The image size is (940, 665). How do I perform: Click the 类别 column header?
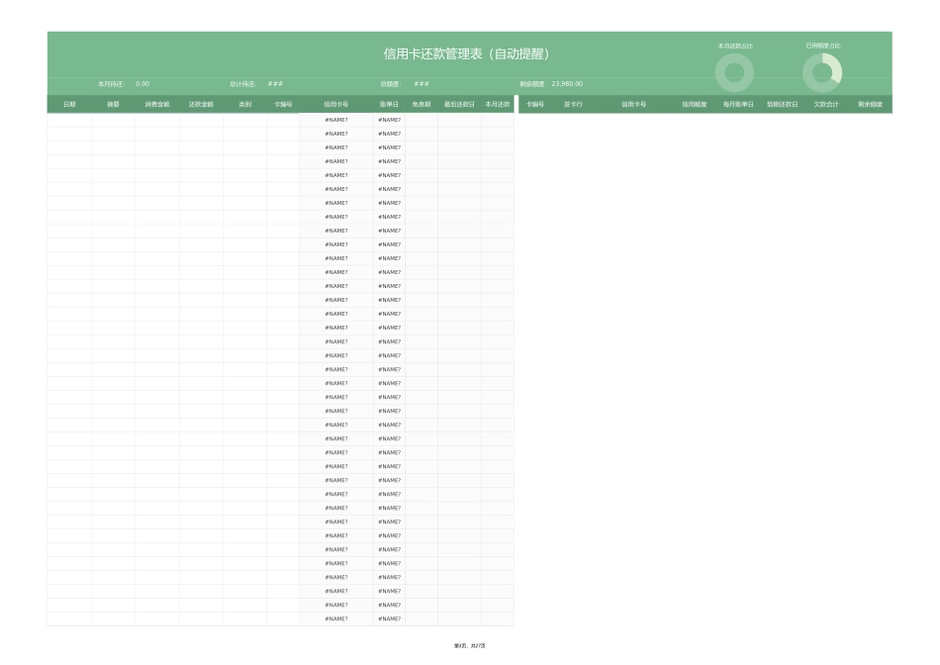(x=245, y=104)
